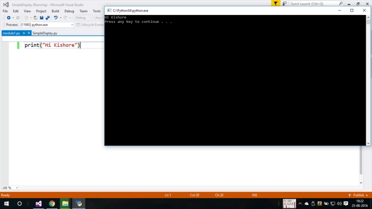Click the Open File folder icon

pos(35,18)
